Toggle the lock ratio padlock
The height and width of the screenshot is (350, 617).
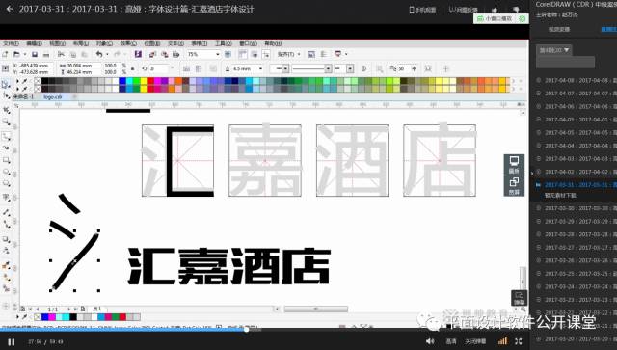click(x=133, y=68)
